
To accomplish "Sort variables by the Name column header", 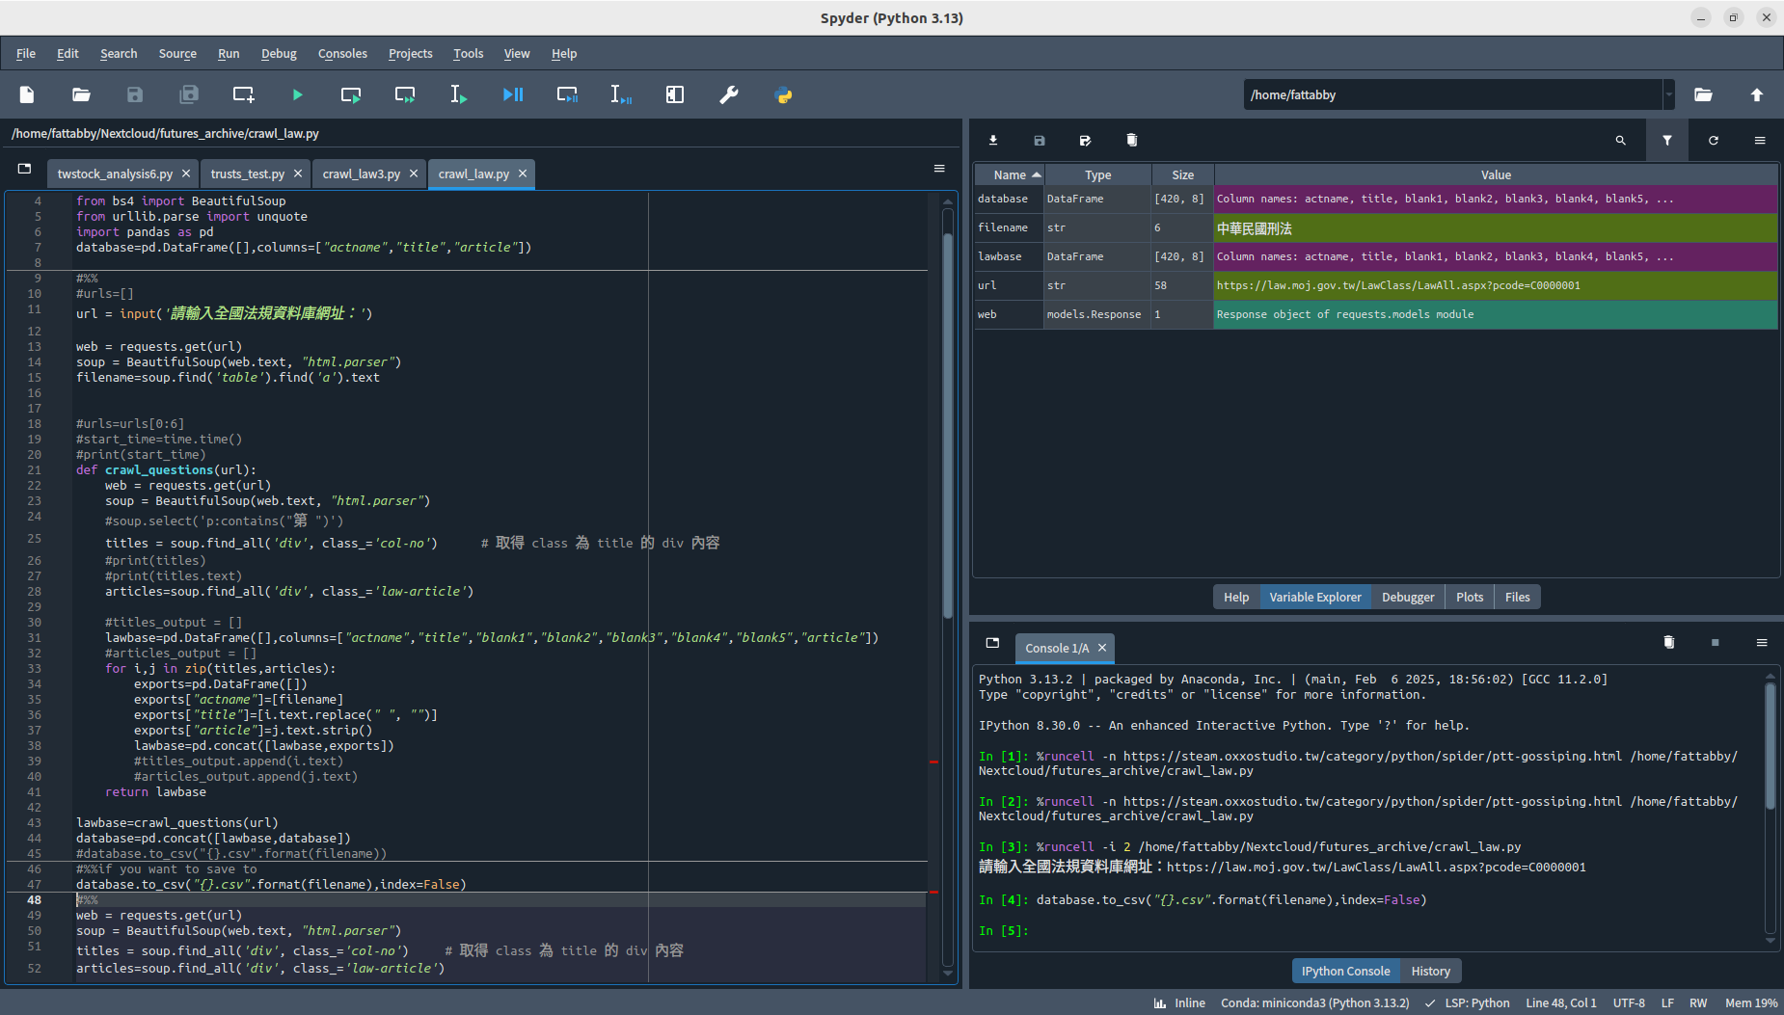I will coord(1009,174).
